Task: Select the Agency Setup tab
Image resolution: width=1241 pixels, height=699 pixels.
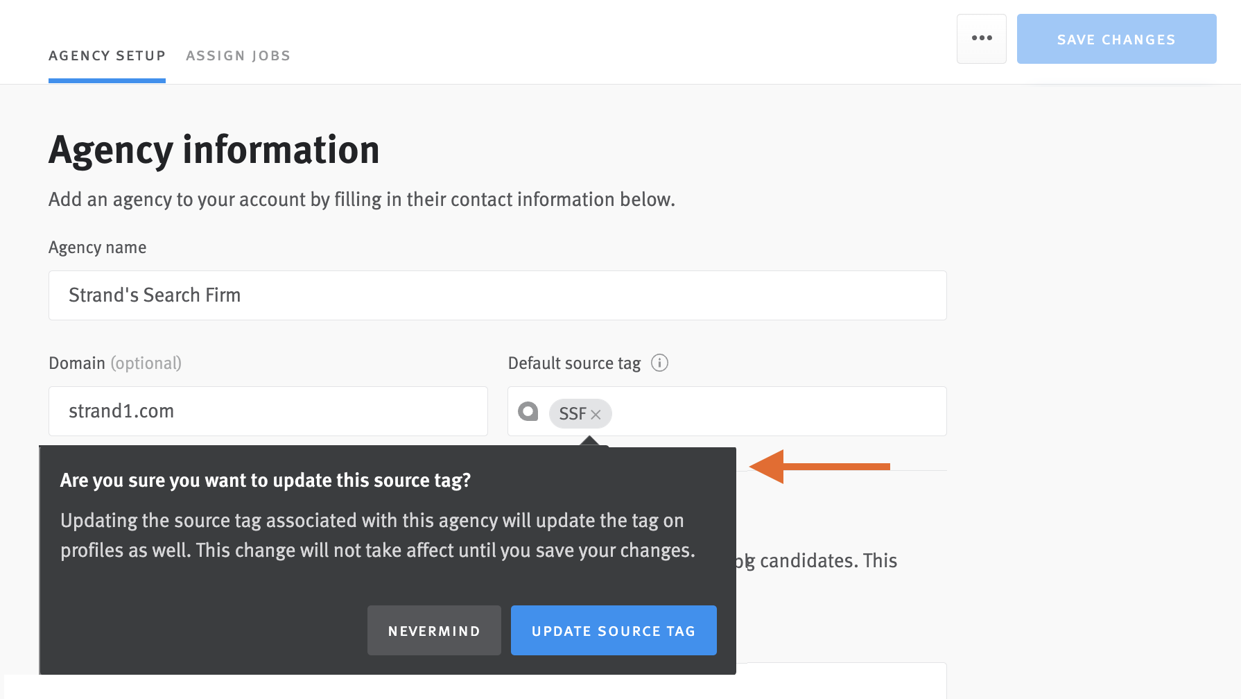Action: pos(107,55)
